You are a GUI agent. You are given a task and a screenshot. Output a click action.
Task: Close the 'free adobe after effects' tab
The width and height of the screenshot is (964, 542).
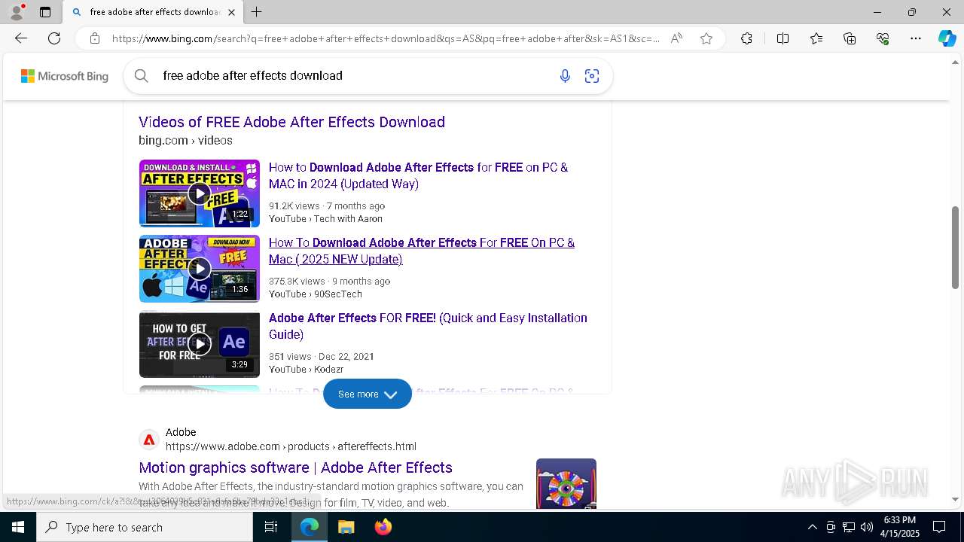click(231, 12)
